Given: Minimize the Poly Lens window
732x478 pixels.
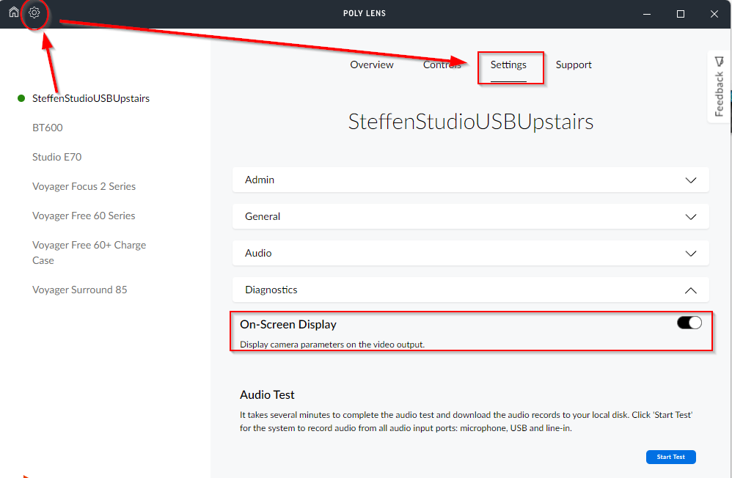Looking at the screenshot, I should [647, 14].
